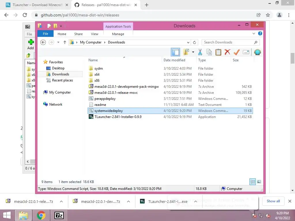Reload the GitHub releases page in Chrome
Screen dimensions: 295x221
tap(25, 15)
